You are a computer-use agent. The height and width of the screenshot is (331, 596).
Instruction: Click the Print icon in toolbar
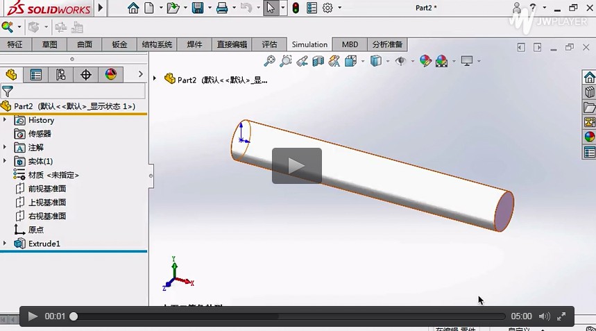pos(221,8)
